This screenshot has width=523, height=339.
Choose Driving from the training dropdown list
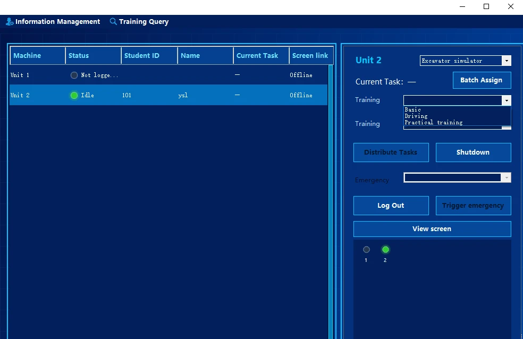tap(457, 116)
